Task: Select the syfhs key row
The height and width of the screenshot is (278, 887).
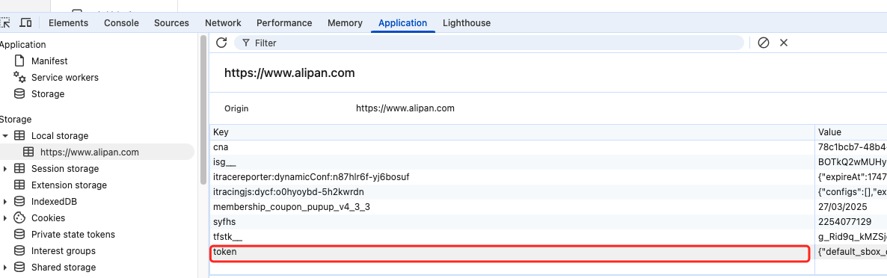Action: pyautogui.click(x=512, y=222)
